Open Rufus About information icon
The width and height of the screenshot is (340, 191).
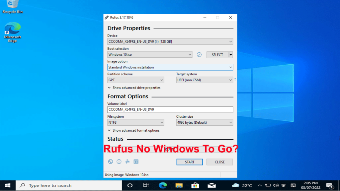coord(119,161)
